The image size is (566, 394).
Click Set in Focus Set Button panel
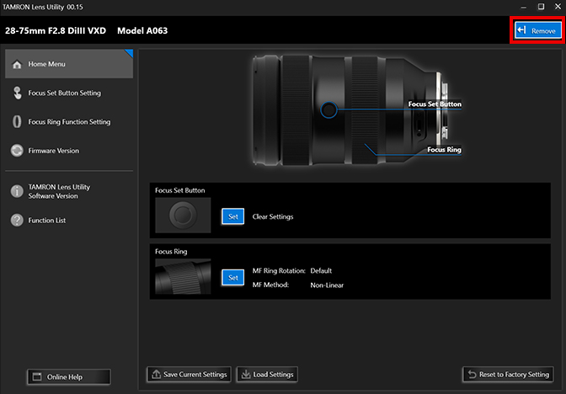pyautogui.click(x=232, y=216)
